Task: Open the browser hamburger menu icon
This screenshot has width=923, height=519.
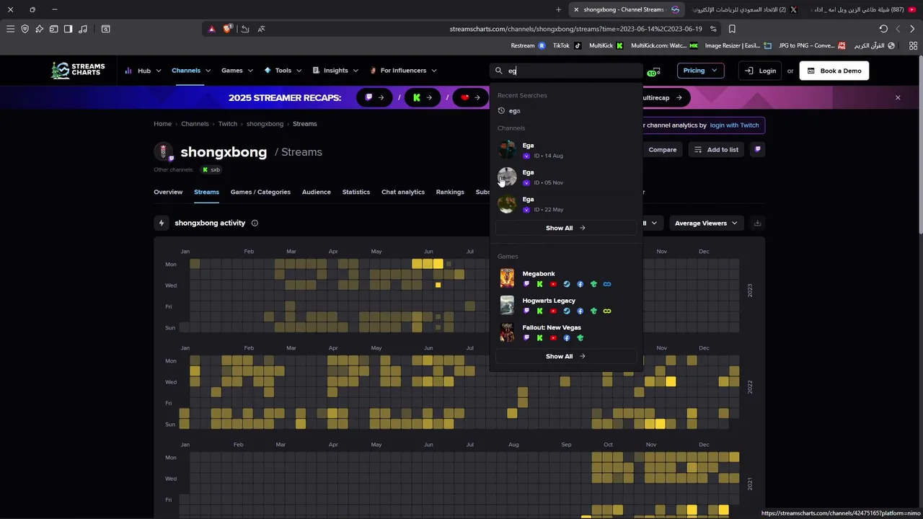Action: [x=10, y=29]
